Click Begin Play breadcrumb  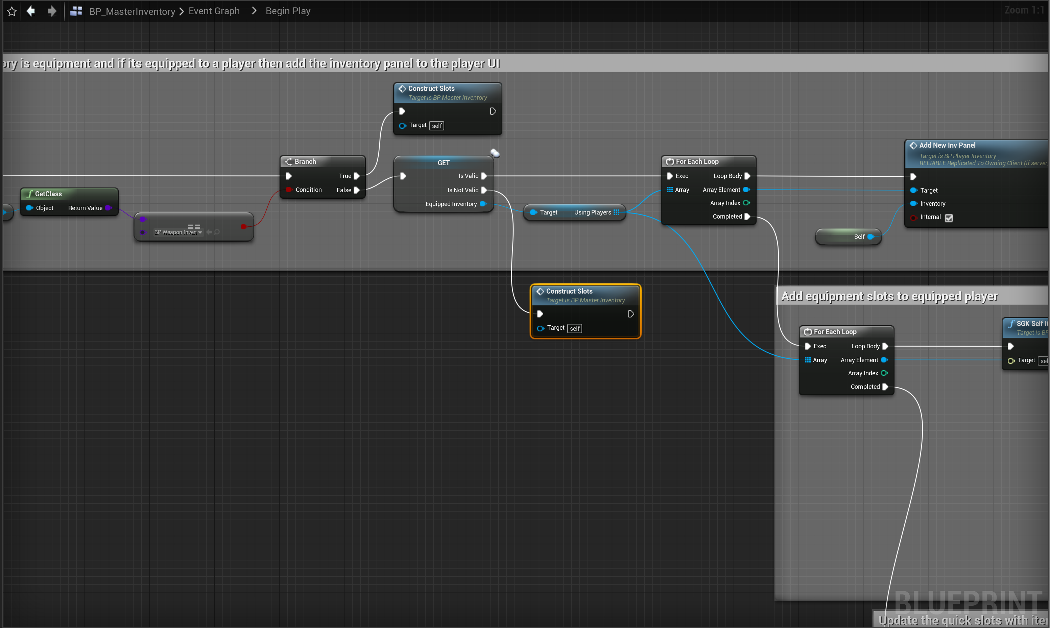pyautogui.click(x=288, y=11)
